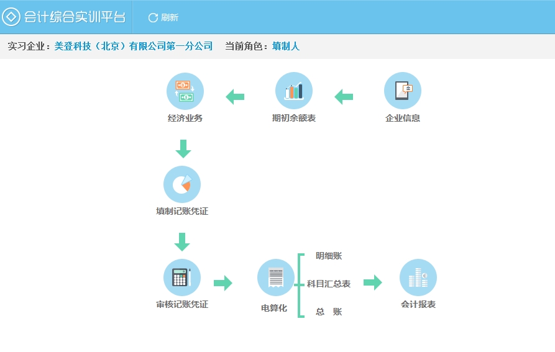Click the platform logo icon in header
Screen dimensions: 555x352
11,17
